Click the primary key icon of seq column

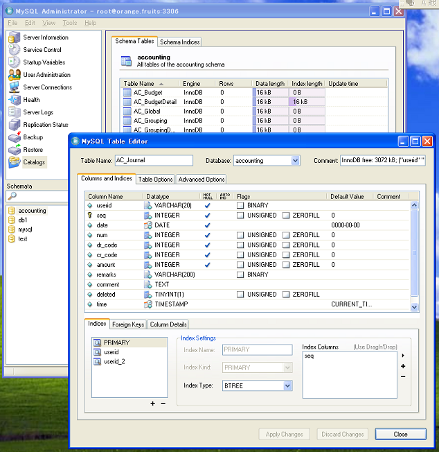90,215
